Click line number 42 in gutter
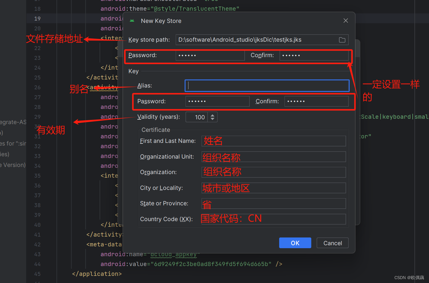 coord(37,245)
